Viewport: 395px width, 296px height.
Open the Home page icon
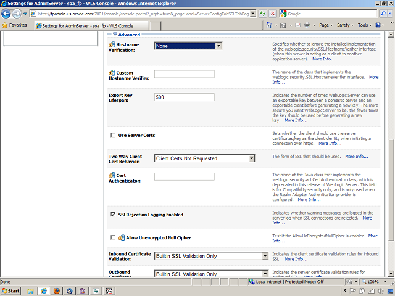pyautogui.click(x=269, y=25)
